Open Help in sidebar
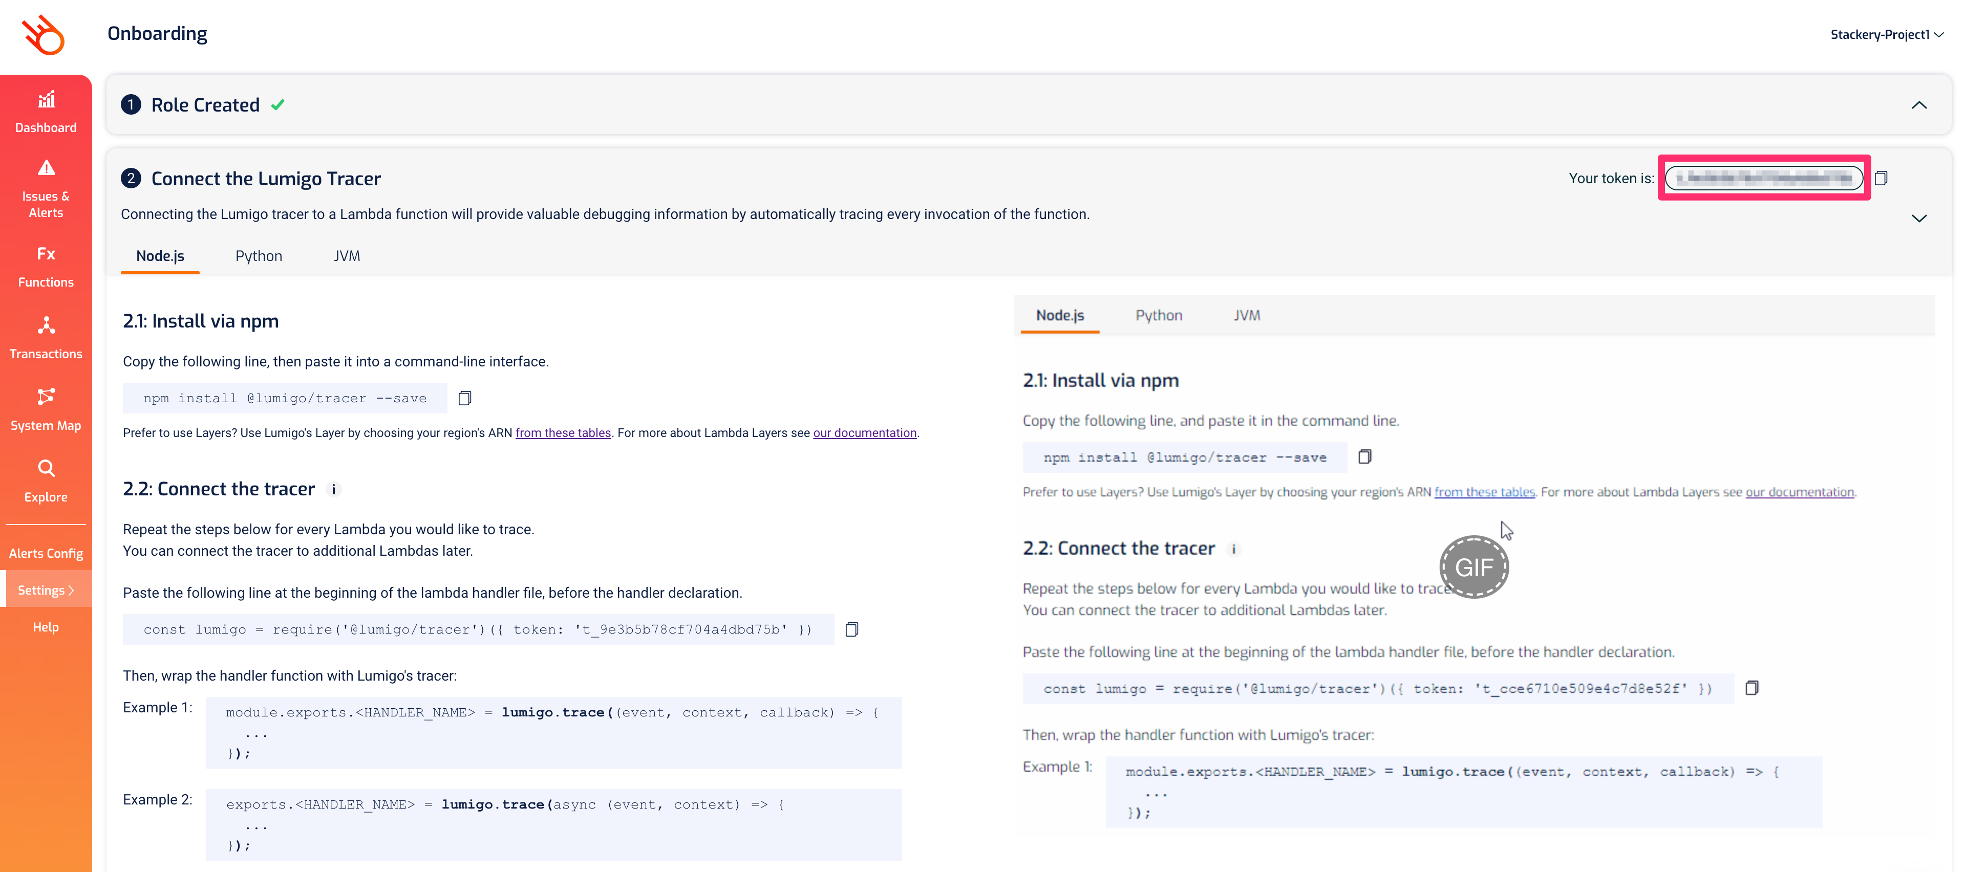 click(46, 627)
